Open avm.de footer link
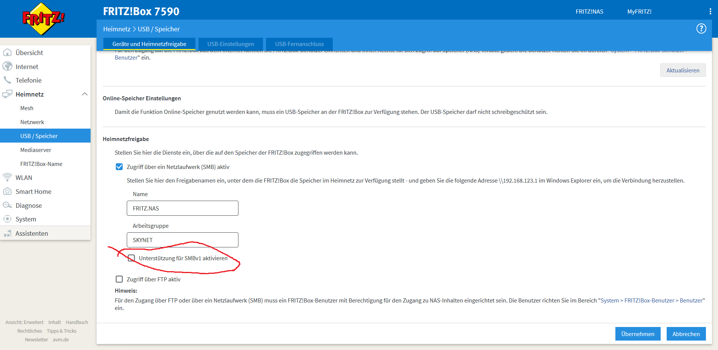718x350 pixels. tap(61, 339)
